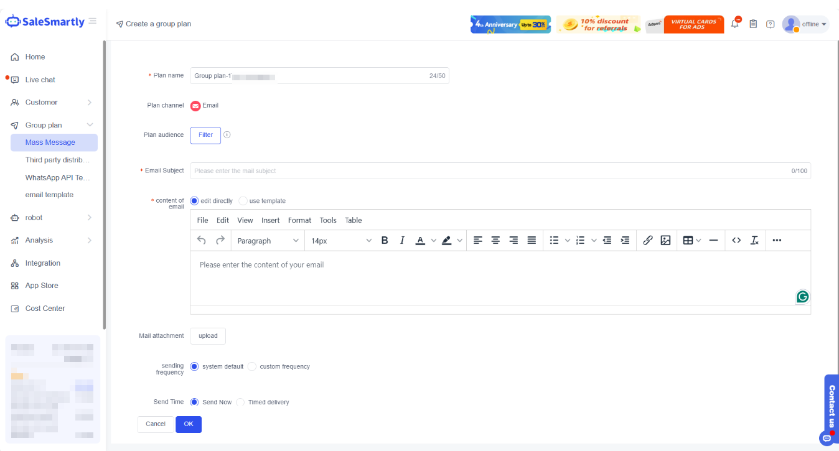This screenshot has width=839, height=451.
Task: Open the Paragraph style dropdown
Action: point(268,241)
